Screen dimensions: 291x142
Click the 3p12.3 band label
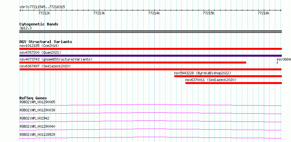pyautogui.click(x=26, y=28)
